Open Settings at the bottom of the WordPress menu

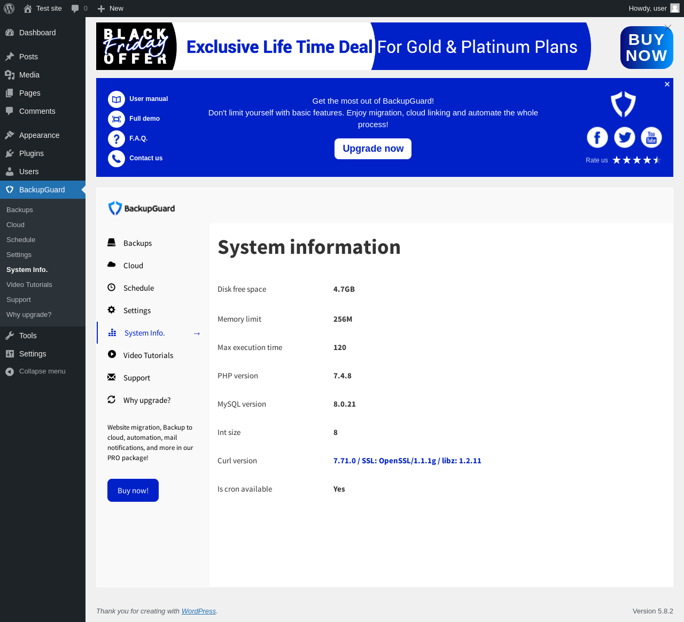tap(43, 354)
